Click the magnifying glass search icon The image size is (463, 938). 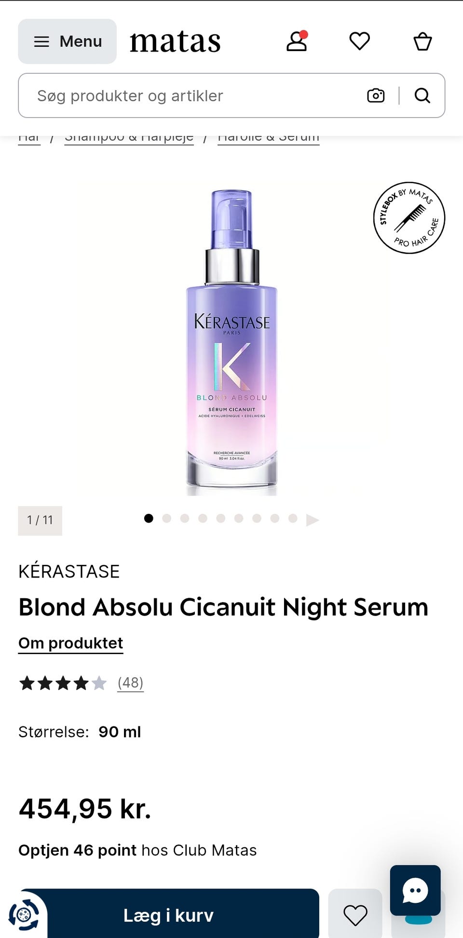click(422, 95)
